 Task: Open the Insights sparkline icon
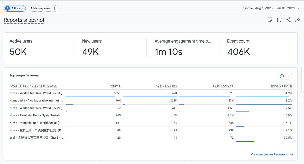click(298, 20)
